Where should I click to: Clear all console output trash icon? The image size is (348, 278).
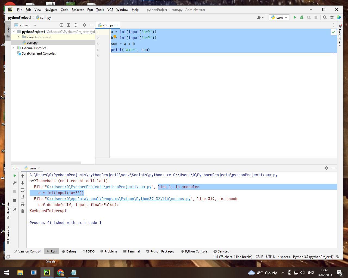pos(23,211)
